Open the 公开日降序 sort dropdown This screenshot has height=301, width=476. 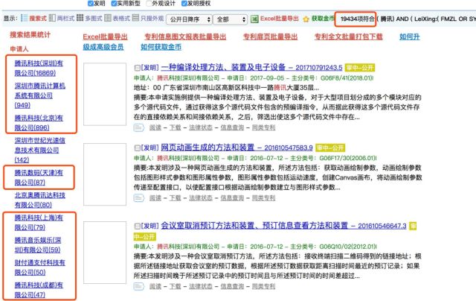coord(189,19)
